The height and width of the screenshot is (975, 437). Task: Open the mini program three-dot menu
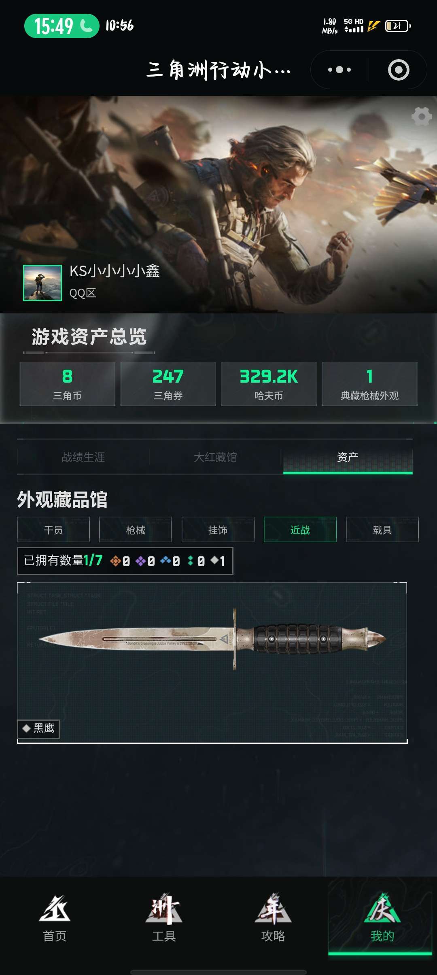pos(339,70)
